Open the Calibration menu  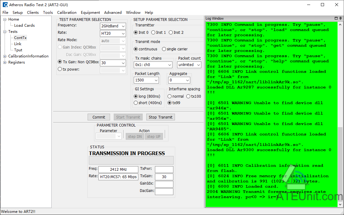pos(67,13)
